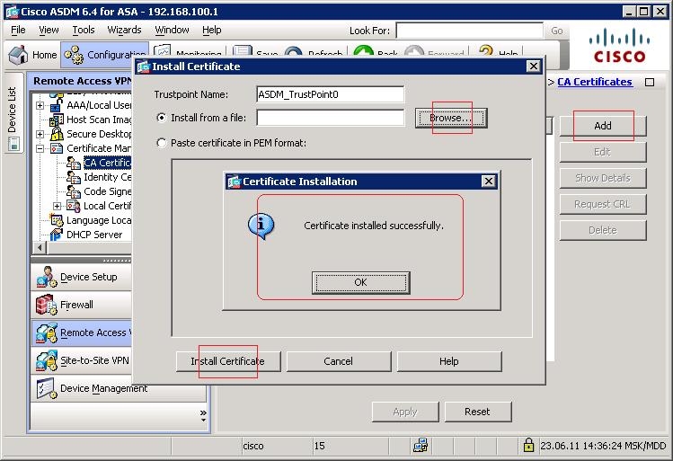Close the Install Certificate dialog
Viewport: 673px width, 461px height.
coord(534,66)
